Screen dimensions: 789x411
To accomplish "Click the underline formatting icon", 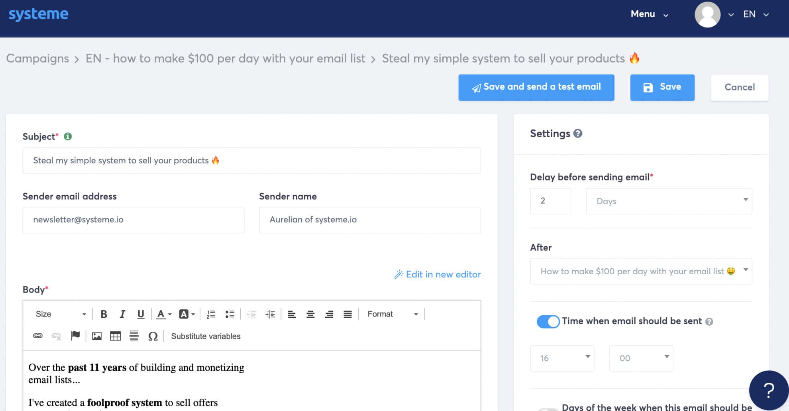I will (141, 314).
